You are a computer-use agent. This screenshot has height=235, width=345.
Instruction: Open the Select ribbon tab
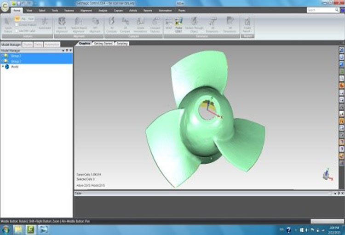42,10
